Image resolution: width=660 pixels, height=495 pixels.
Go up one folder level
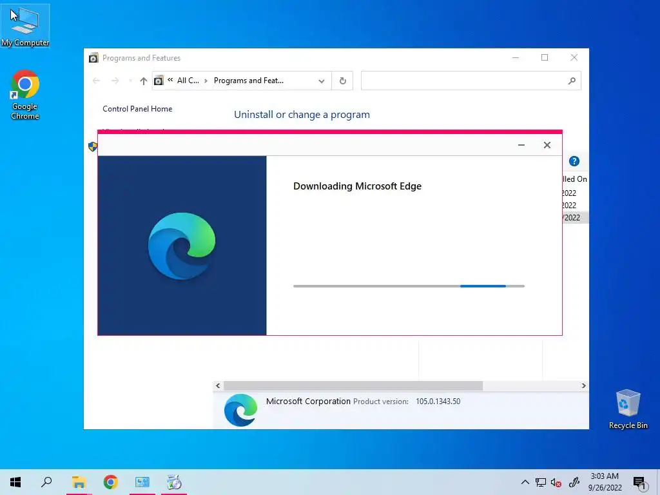pyautogui.click(x=144, y=81)
